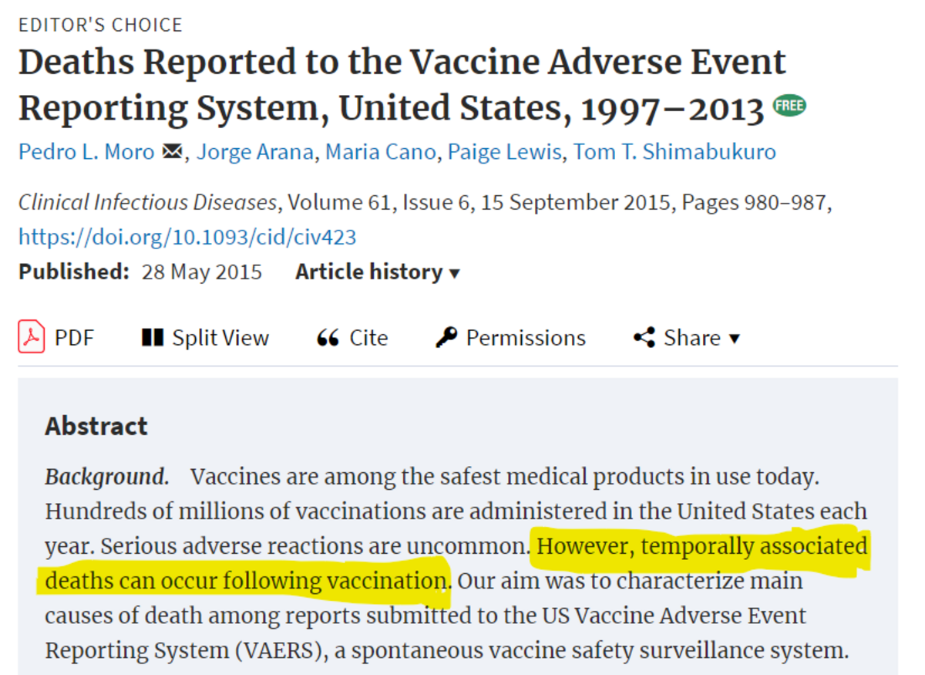925x675 pixels.
Task: Follow the doi.org/10.1093/cid/civ423 link
Action: click(187, 236)
